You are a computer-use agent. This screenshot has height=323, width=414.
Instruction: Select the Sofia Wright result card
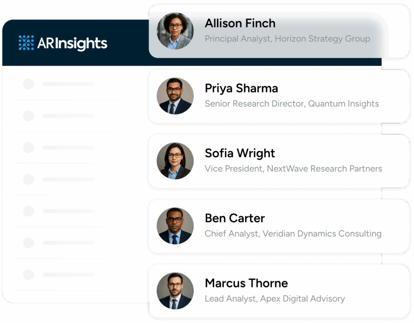[x=279, y=161]
